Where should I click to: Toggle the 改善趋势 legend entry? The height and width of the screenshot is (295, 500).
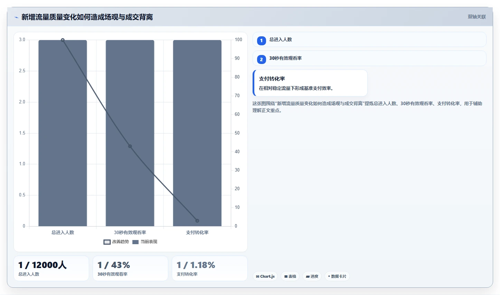point(116,242)
